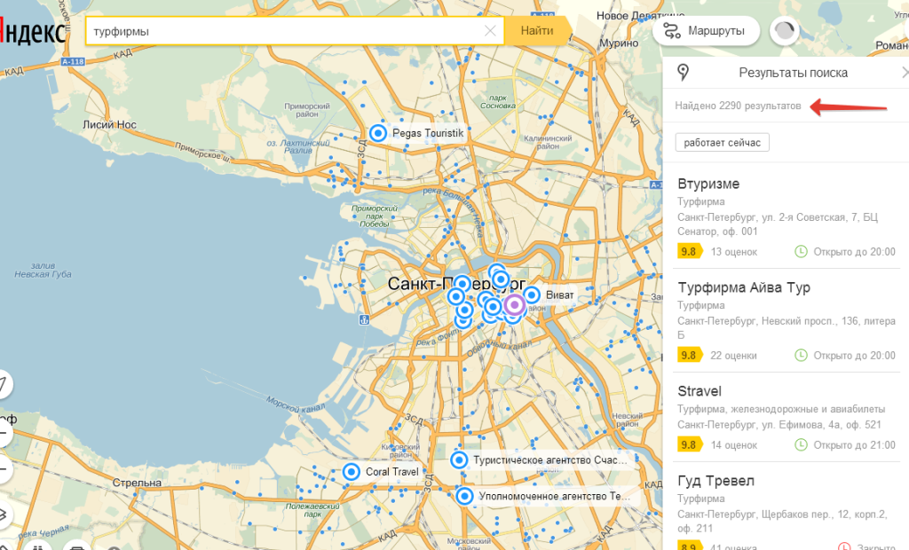Click the location pin icon in results header
Viewport: 909px width, 550px height.
[x=684, y=73]
